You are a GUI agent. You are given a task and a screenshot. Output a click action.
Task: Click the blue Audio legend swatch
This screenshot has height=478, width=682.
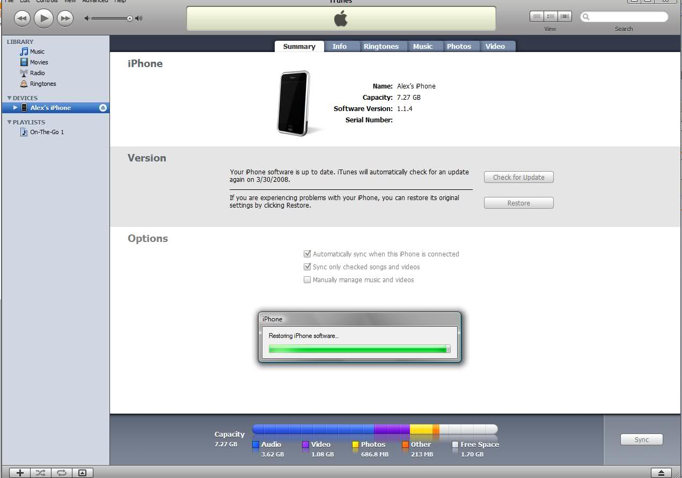(x=255, y=445)
